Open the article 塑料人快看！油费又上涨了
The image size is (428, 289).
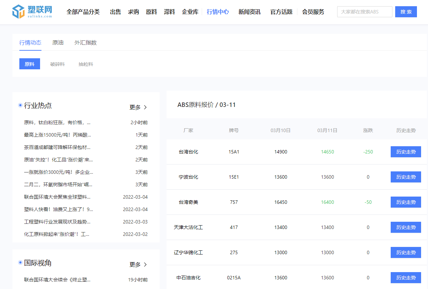pyautogui.click(x=58, y=209)
